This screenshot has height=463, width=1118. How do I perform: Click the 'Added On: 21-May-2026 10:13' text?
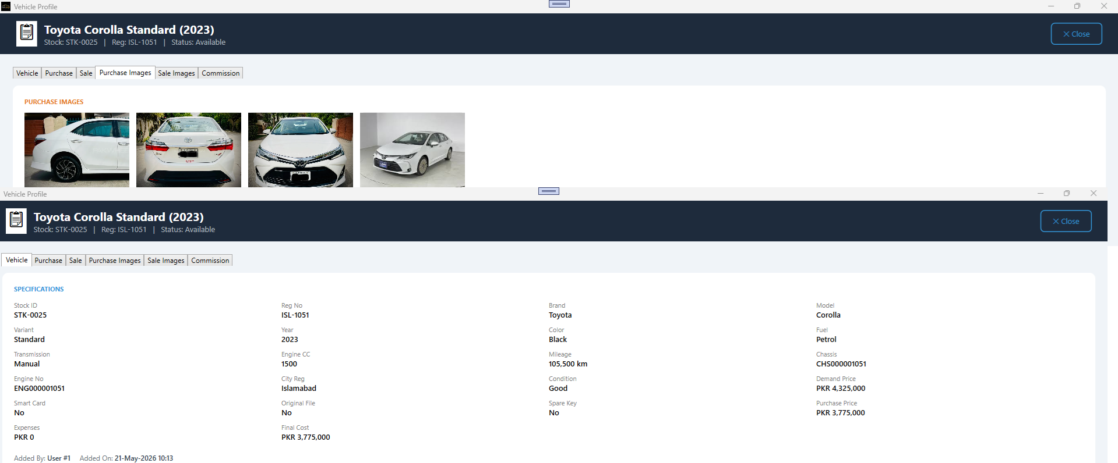pos(126,458)
